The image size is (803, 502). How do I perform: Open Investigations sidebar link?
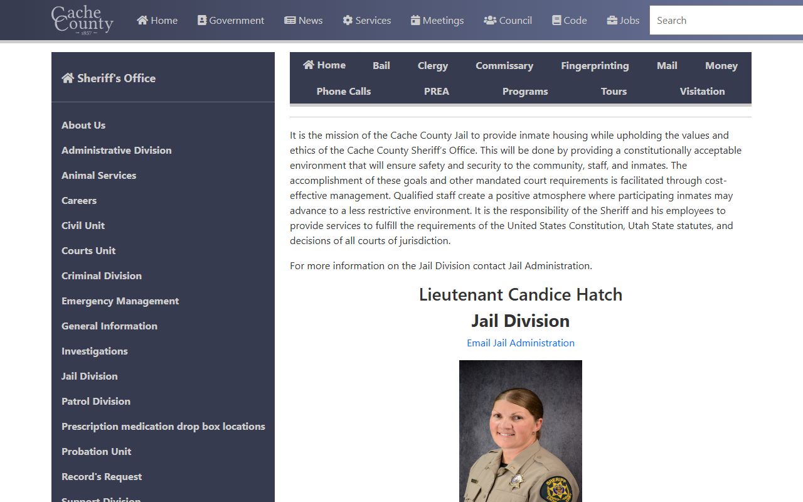[x=95, y=351]
